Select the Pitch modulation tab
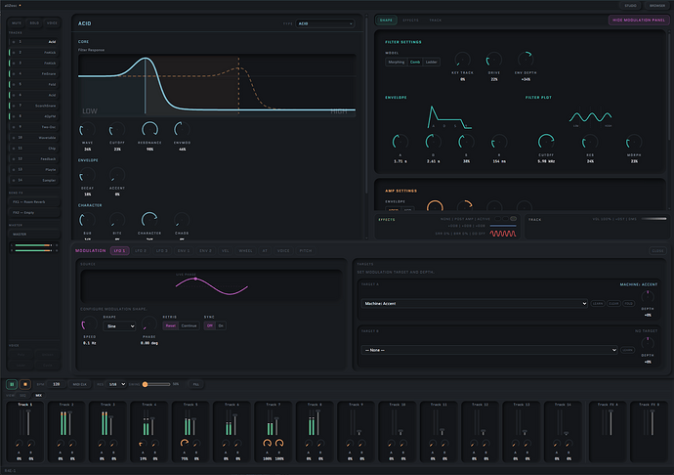 [306, 251]
